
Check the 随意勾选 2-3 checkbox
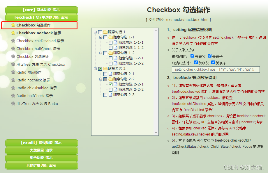tap(105, 95)
